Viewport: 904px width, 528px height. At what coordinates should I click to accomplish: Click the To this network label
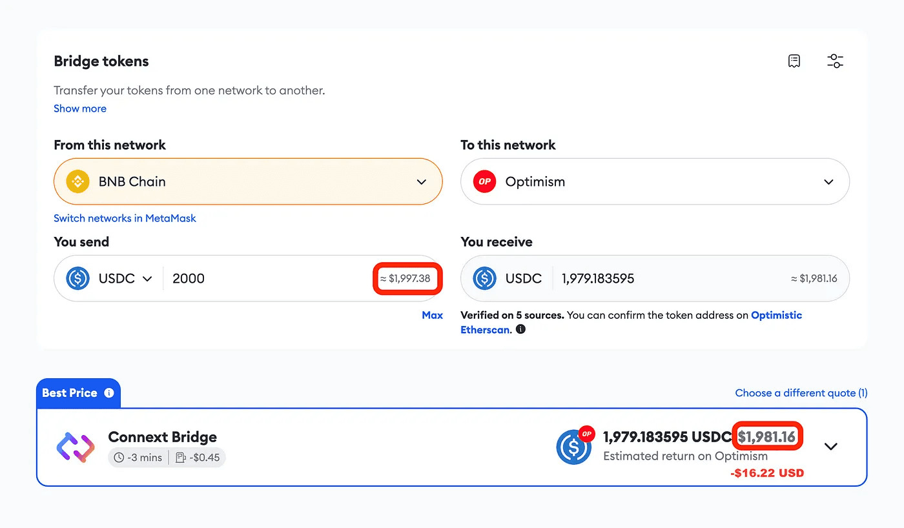508,145
